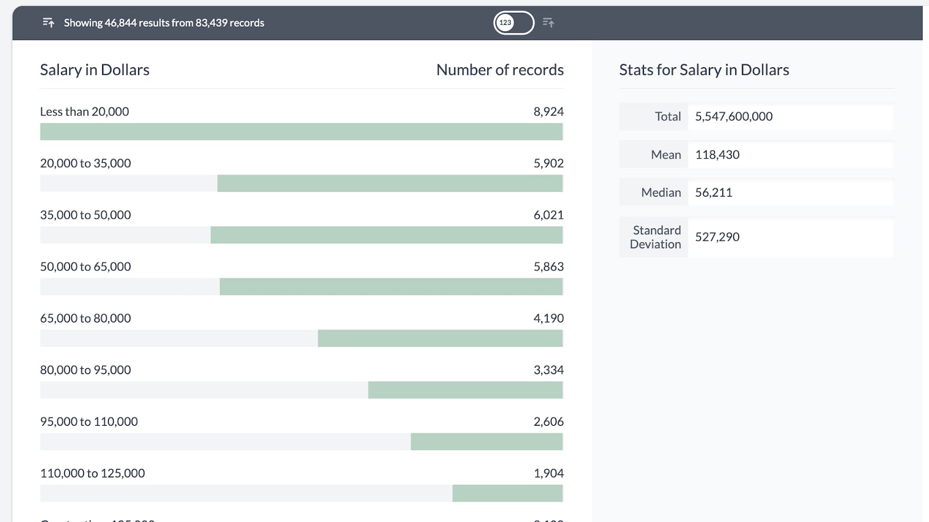Click the 'Salary in Dollars' column heading
This screenshot has width=929, height=522.
click(x=95, y=70)
